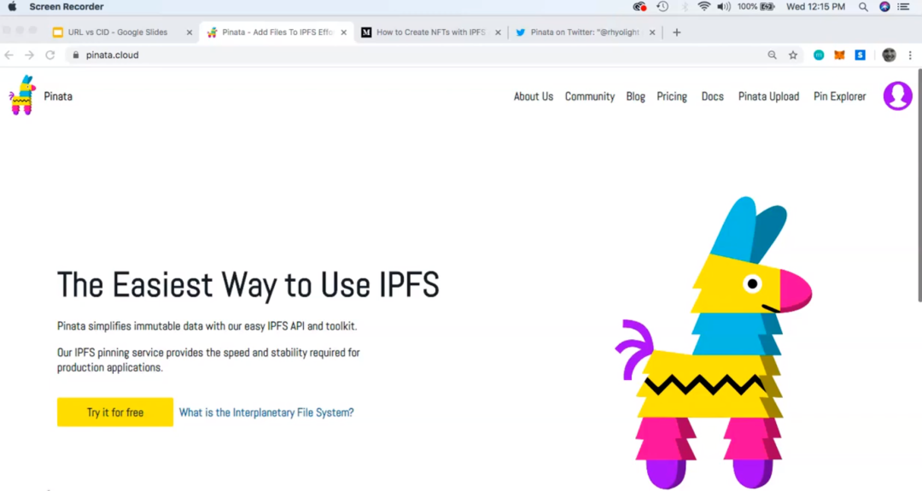
Task: Switch to URL vs CID Google Slides tab
Action: click(118, 32)
